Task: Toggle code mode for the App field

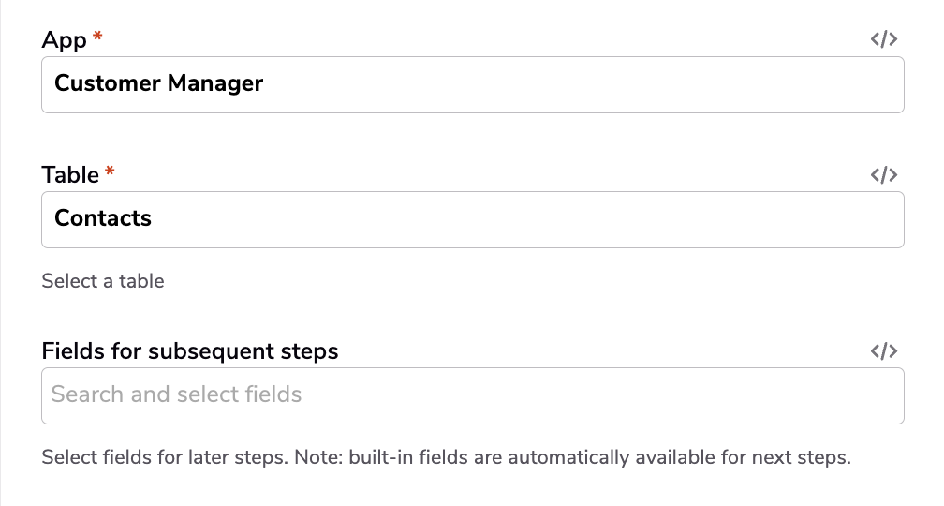Action: point(884,39)
